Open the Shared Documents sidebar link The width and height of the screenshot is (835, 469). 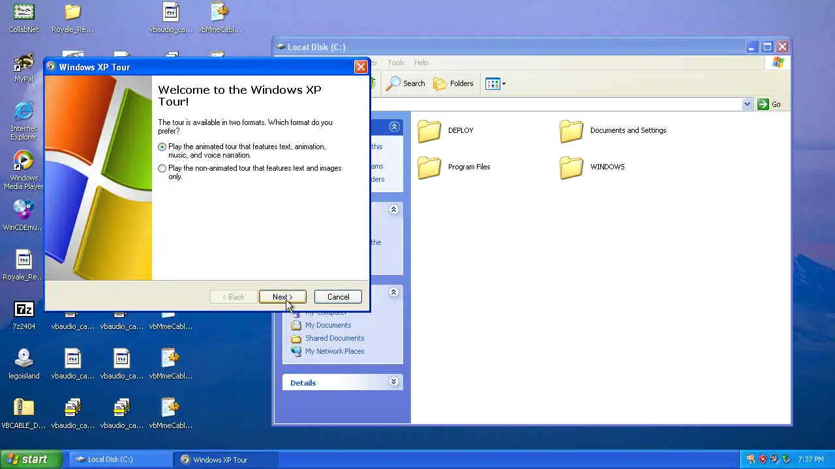coord(334,338)
